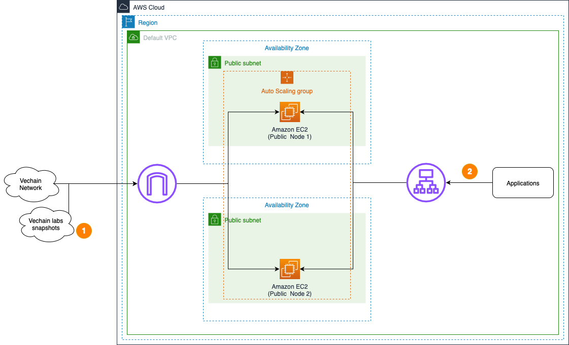The height and width of the screenshot is (345, 569).
Task: Click the lower Public subnet lock icon
Action: [215, 220]
